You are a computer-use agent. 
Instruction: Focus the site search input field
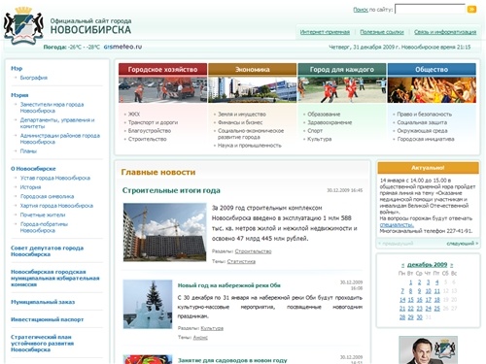(430, 9)
